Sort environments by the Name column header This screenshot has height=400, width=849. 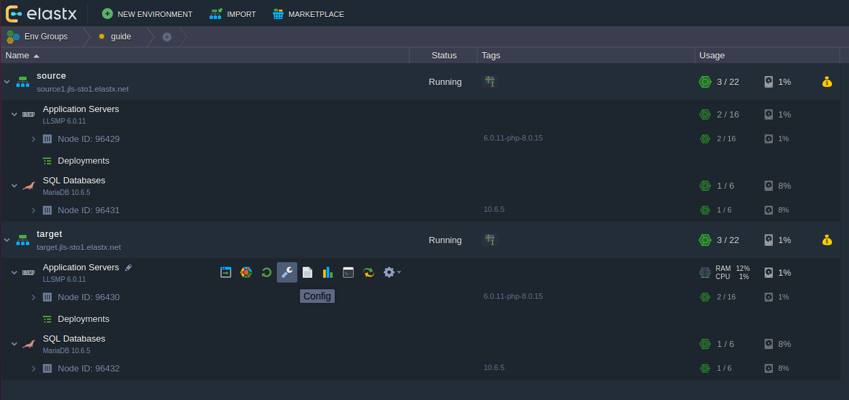(18, 56)
